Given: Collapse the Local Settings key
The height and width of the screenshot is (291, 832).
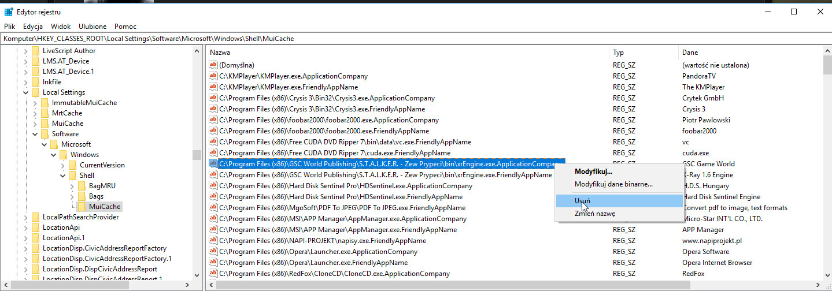Looking at the screenshot, I should 26,92.
